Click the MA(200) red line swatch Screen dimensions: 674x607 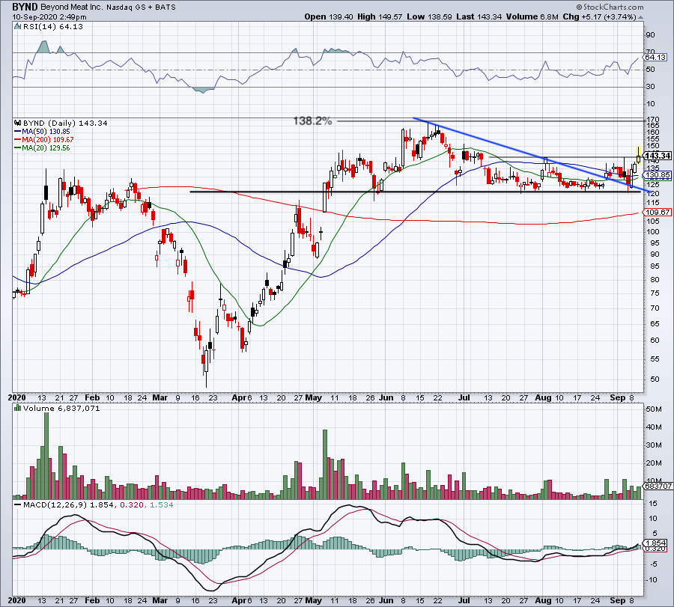click(18, 140)
